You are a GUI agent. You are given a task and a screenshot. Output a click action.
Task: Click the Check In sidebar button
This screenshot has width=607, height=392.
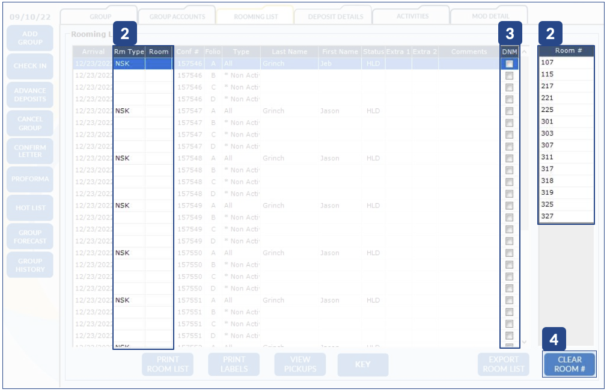click(x=29, y=66)
